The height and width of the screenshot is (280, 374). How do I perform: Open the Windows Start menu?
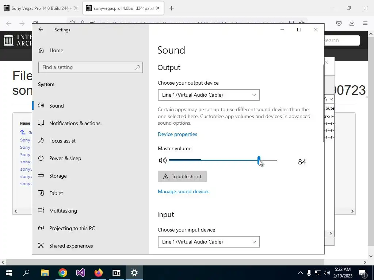click(x=9, y=273)
